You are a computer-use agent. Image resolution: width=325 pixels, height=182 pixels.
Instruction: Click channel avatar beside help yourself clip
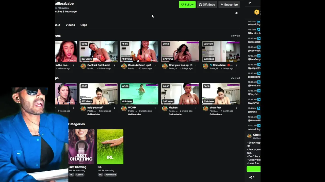(x=83, y=108)
